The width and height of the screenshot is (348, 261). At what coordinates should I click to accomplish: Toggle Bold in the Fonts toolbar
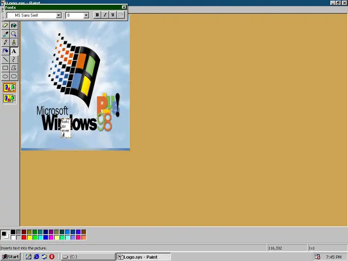tap(97, 15)
